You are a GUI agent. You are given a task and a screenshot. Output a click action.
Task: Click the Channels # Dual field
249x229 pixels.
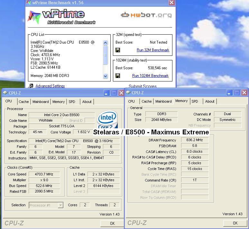[227, 114]
